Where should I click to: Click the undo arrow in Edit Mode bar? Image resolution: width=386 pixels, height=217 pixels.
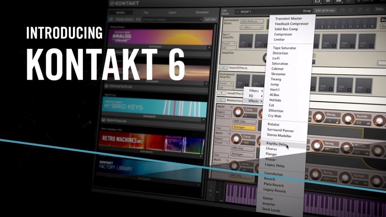pyautogui.click(x=343, y=11)
